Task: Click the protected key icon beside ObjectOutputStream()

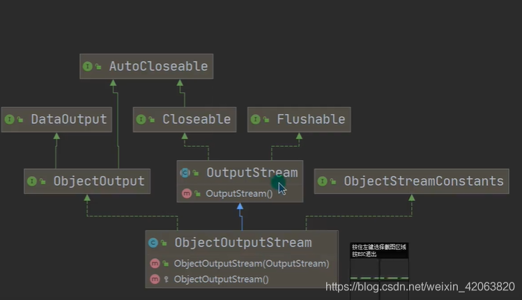Action: 166,279
